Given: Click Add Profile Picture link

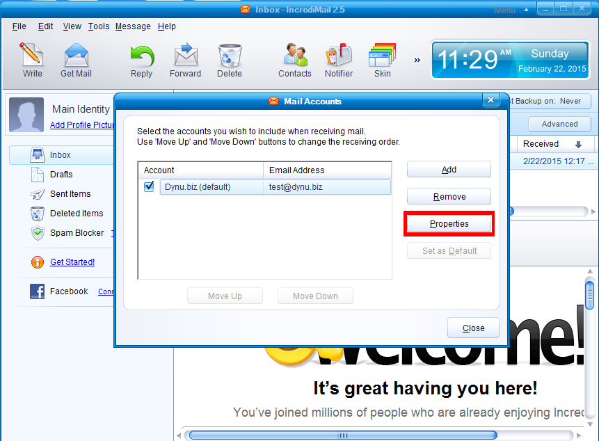Looking at the screenshot, I should (x=82, y=125).
